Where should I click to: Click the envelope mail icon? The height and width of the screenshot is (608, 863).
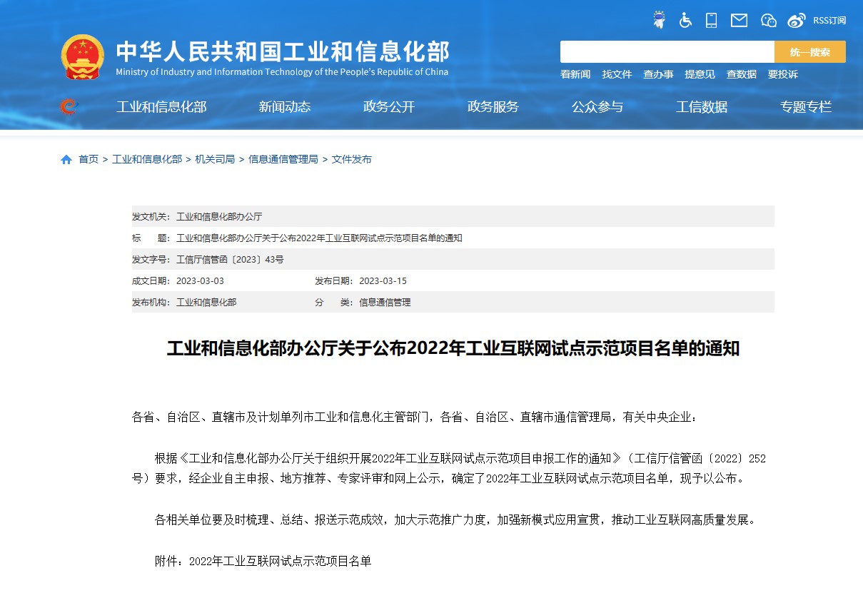(739, 20)
